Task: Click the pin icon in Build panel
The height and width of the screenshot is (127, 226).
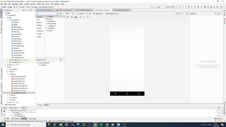Action: (x=4, y=115)
